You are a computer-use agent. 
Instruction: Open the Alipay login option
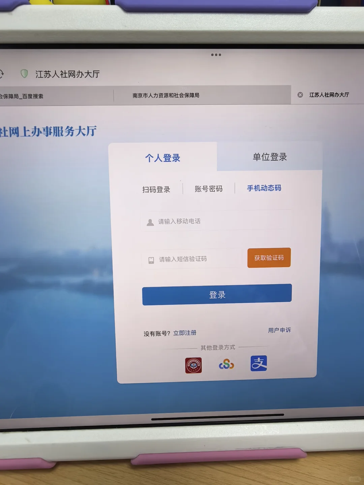point(259,364)
